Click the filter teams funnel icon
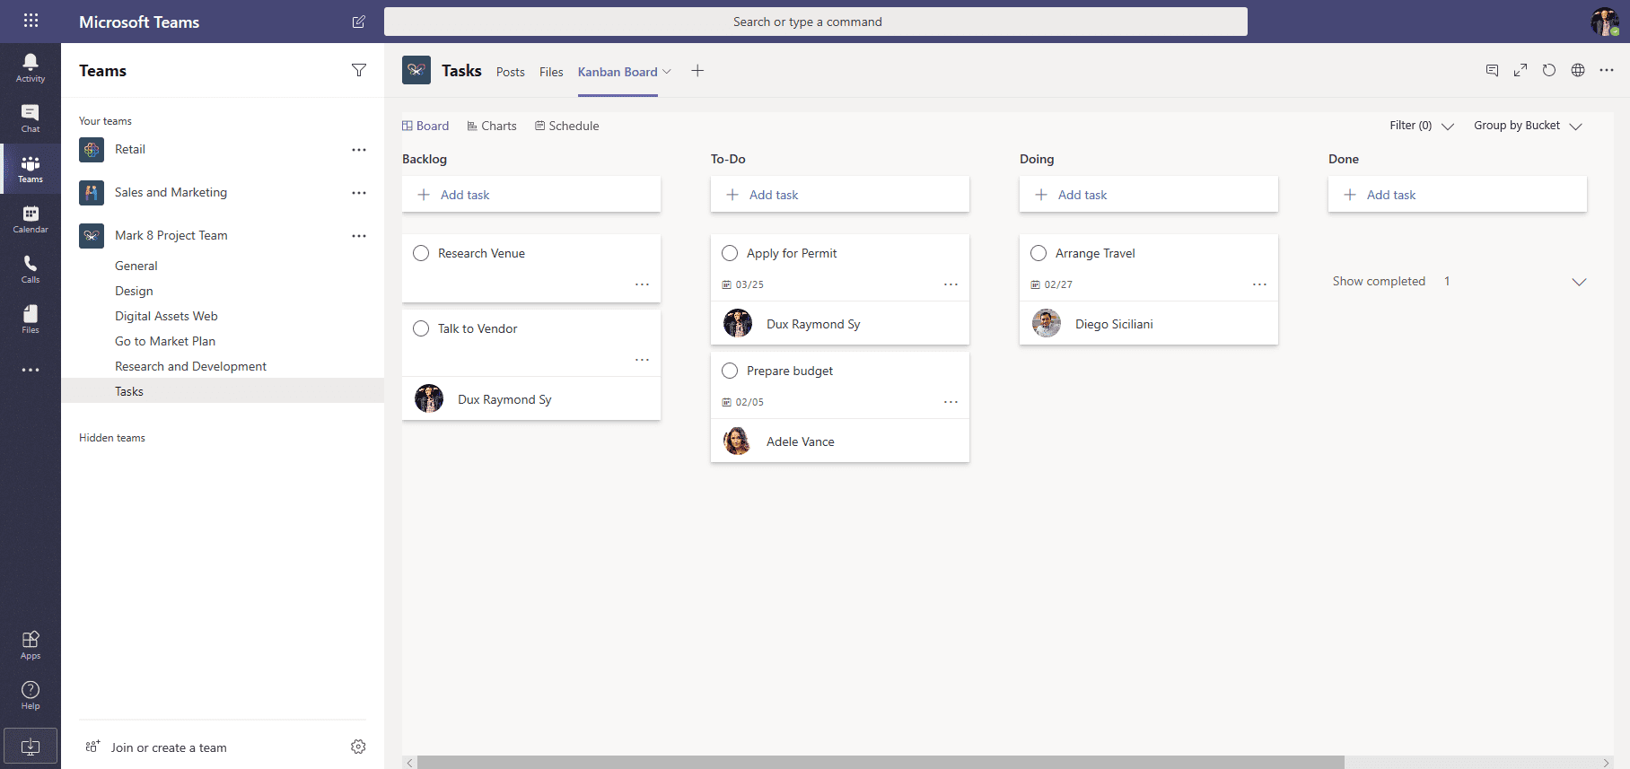 pyautogui.click(x=359, y=70)
